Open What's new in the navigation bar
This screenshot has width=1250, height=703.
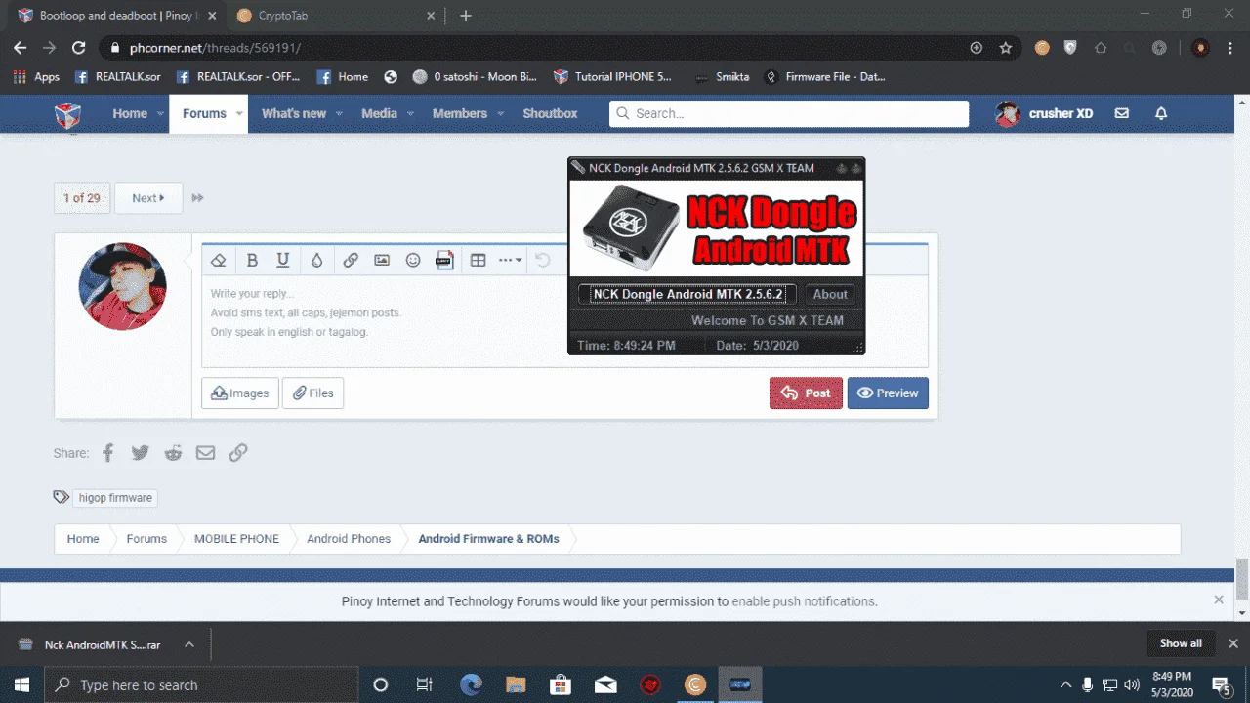pyautogui.click(x=294, y=113)
